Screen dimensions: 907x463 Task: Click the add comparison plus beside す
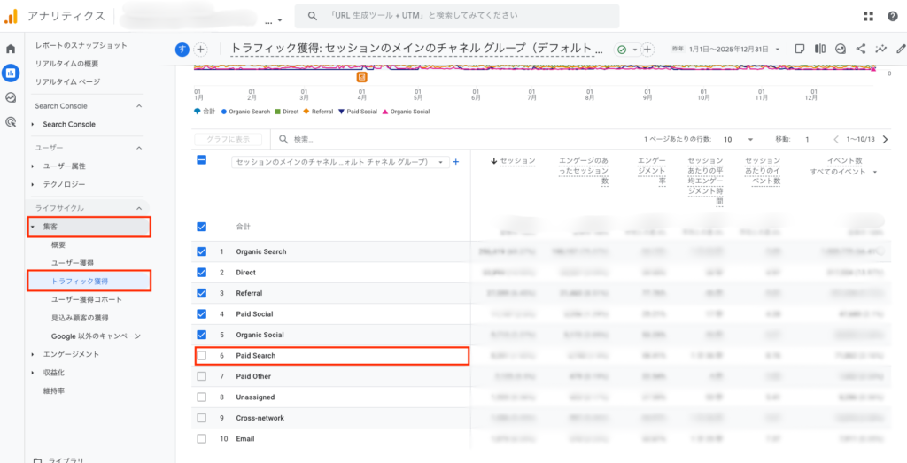point(200,50)
